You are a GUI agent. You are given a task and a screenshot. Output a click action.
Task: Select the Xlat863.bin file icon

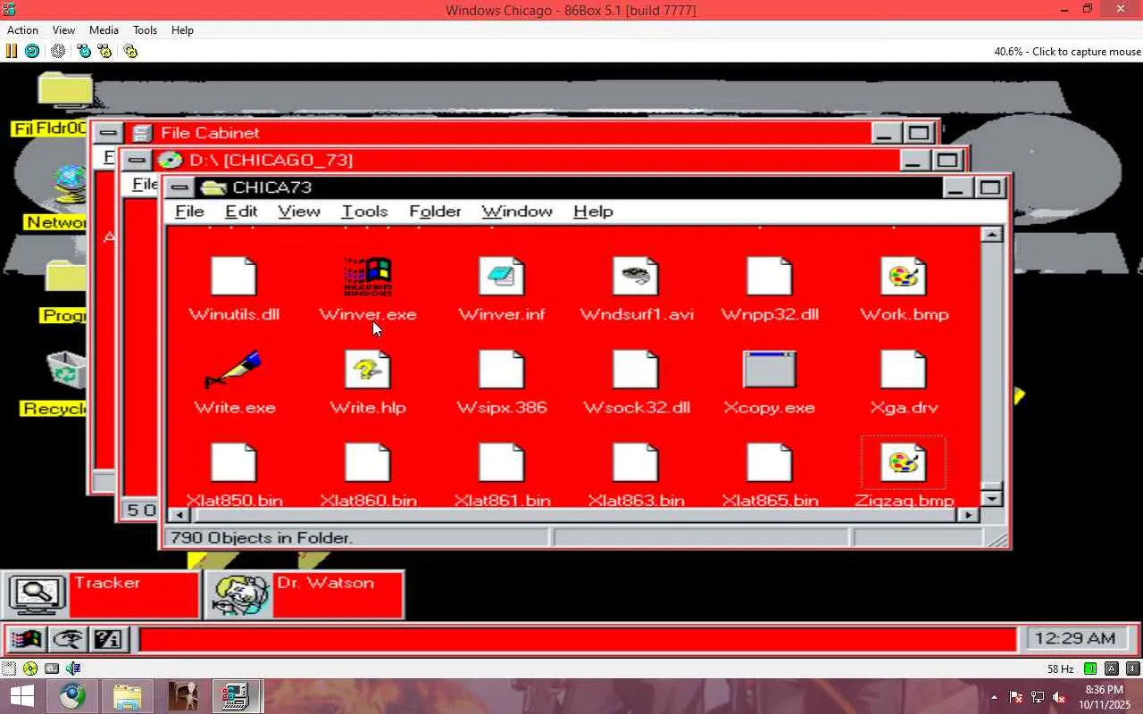coord(636,462)
